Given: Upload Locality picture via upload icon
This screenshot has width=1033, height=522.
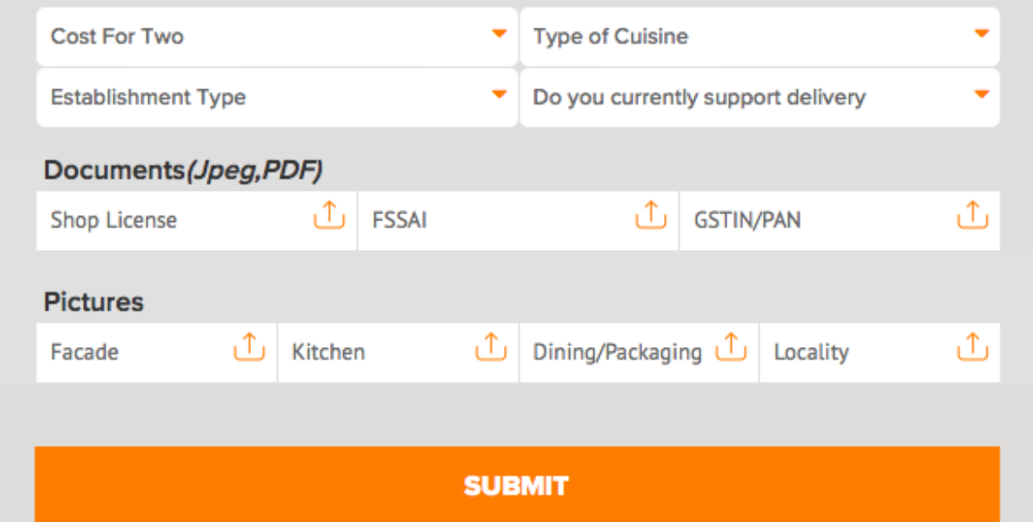Looking at the screenshot, I should coord(971,347).
